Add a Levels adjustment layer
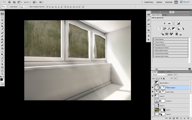 pos(169,23)
